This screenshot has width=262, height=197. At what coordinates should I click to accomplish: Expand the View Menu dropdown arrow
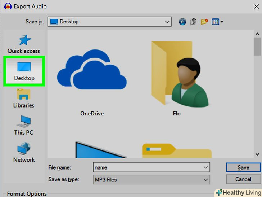click(x=222, y=21)
